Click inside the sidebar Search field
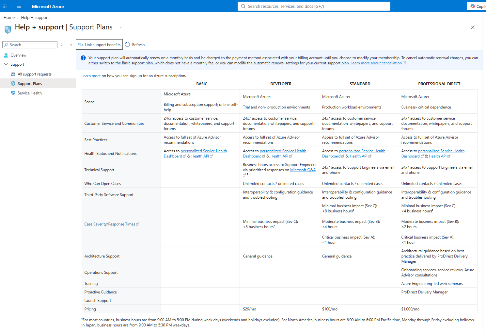 click(x=30, y=45)
